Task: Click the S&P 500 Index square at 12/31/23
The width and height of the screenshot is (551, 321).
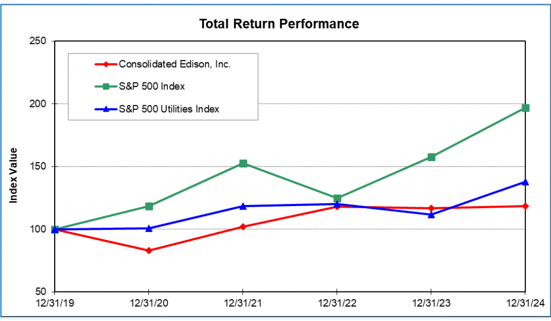Action: 431,157
